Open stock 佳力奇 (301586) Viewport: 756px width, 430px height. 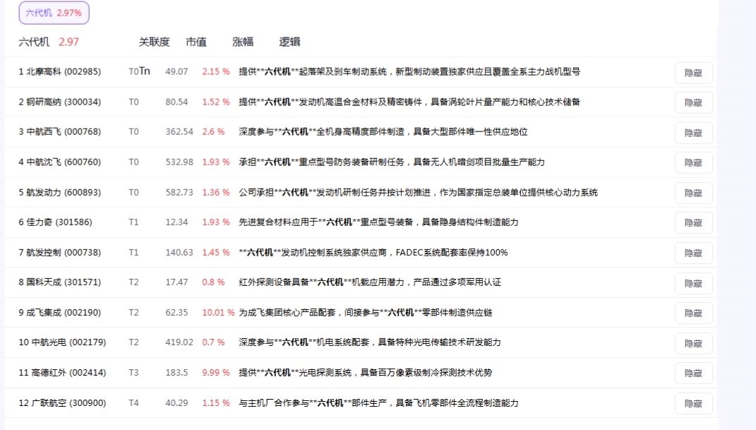click(56, 222)
